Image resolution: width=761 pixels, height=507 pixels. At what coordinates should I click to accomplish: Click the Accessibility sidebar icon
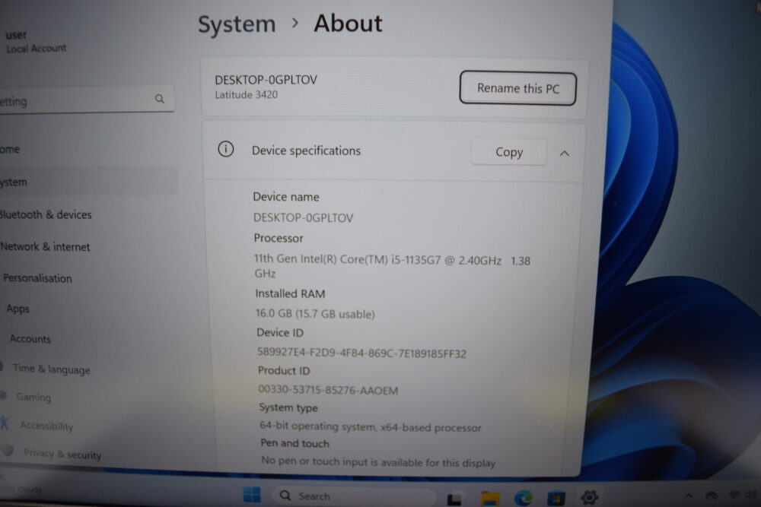pyautogui.click(x=5, y=423)
